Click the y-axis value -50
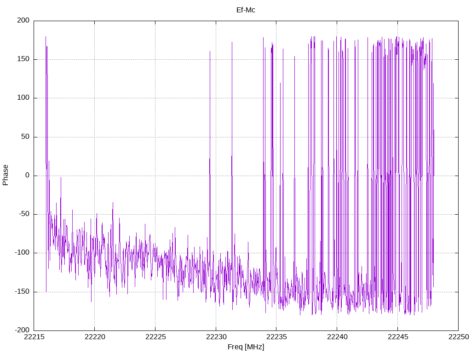 pyautogui.click(x=24, y=214)
